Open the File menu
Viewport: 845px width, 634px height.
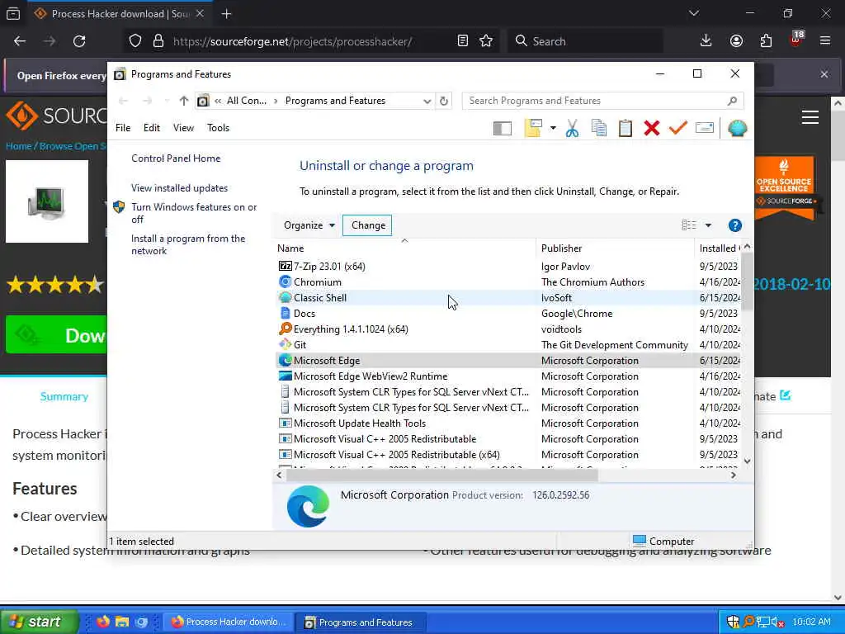pyautogui.click(x=123, y=128)
